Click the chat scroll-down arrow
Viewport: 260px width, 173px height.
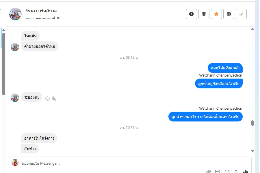click(252, 151)
